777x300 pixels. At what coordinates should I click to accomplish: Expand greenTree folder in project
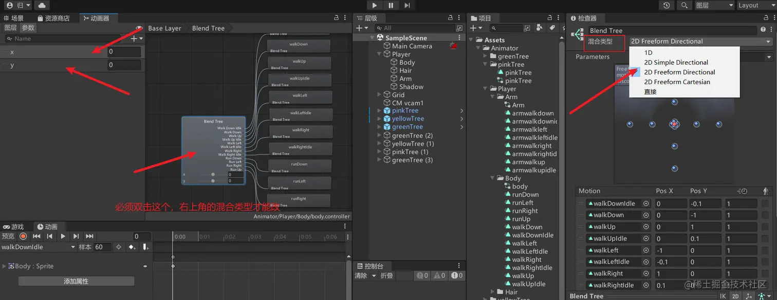486,56
